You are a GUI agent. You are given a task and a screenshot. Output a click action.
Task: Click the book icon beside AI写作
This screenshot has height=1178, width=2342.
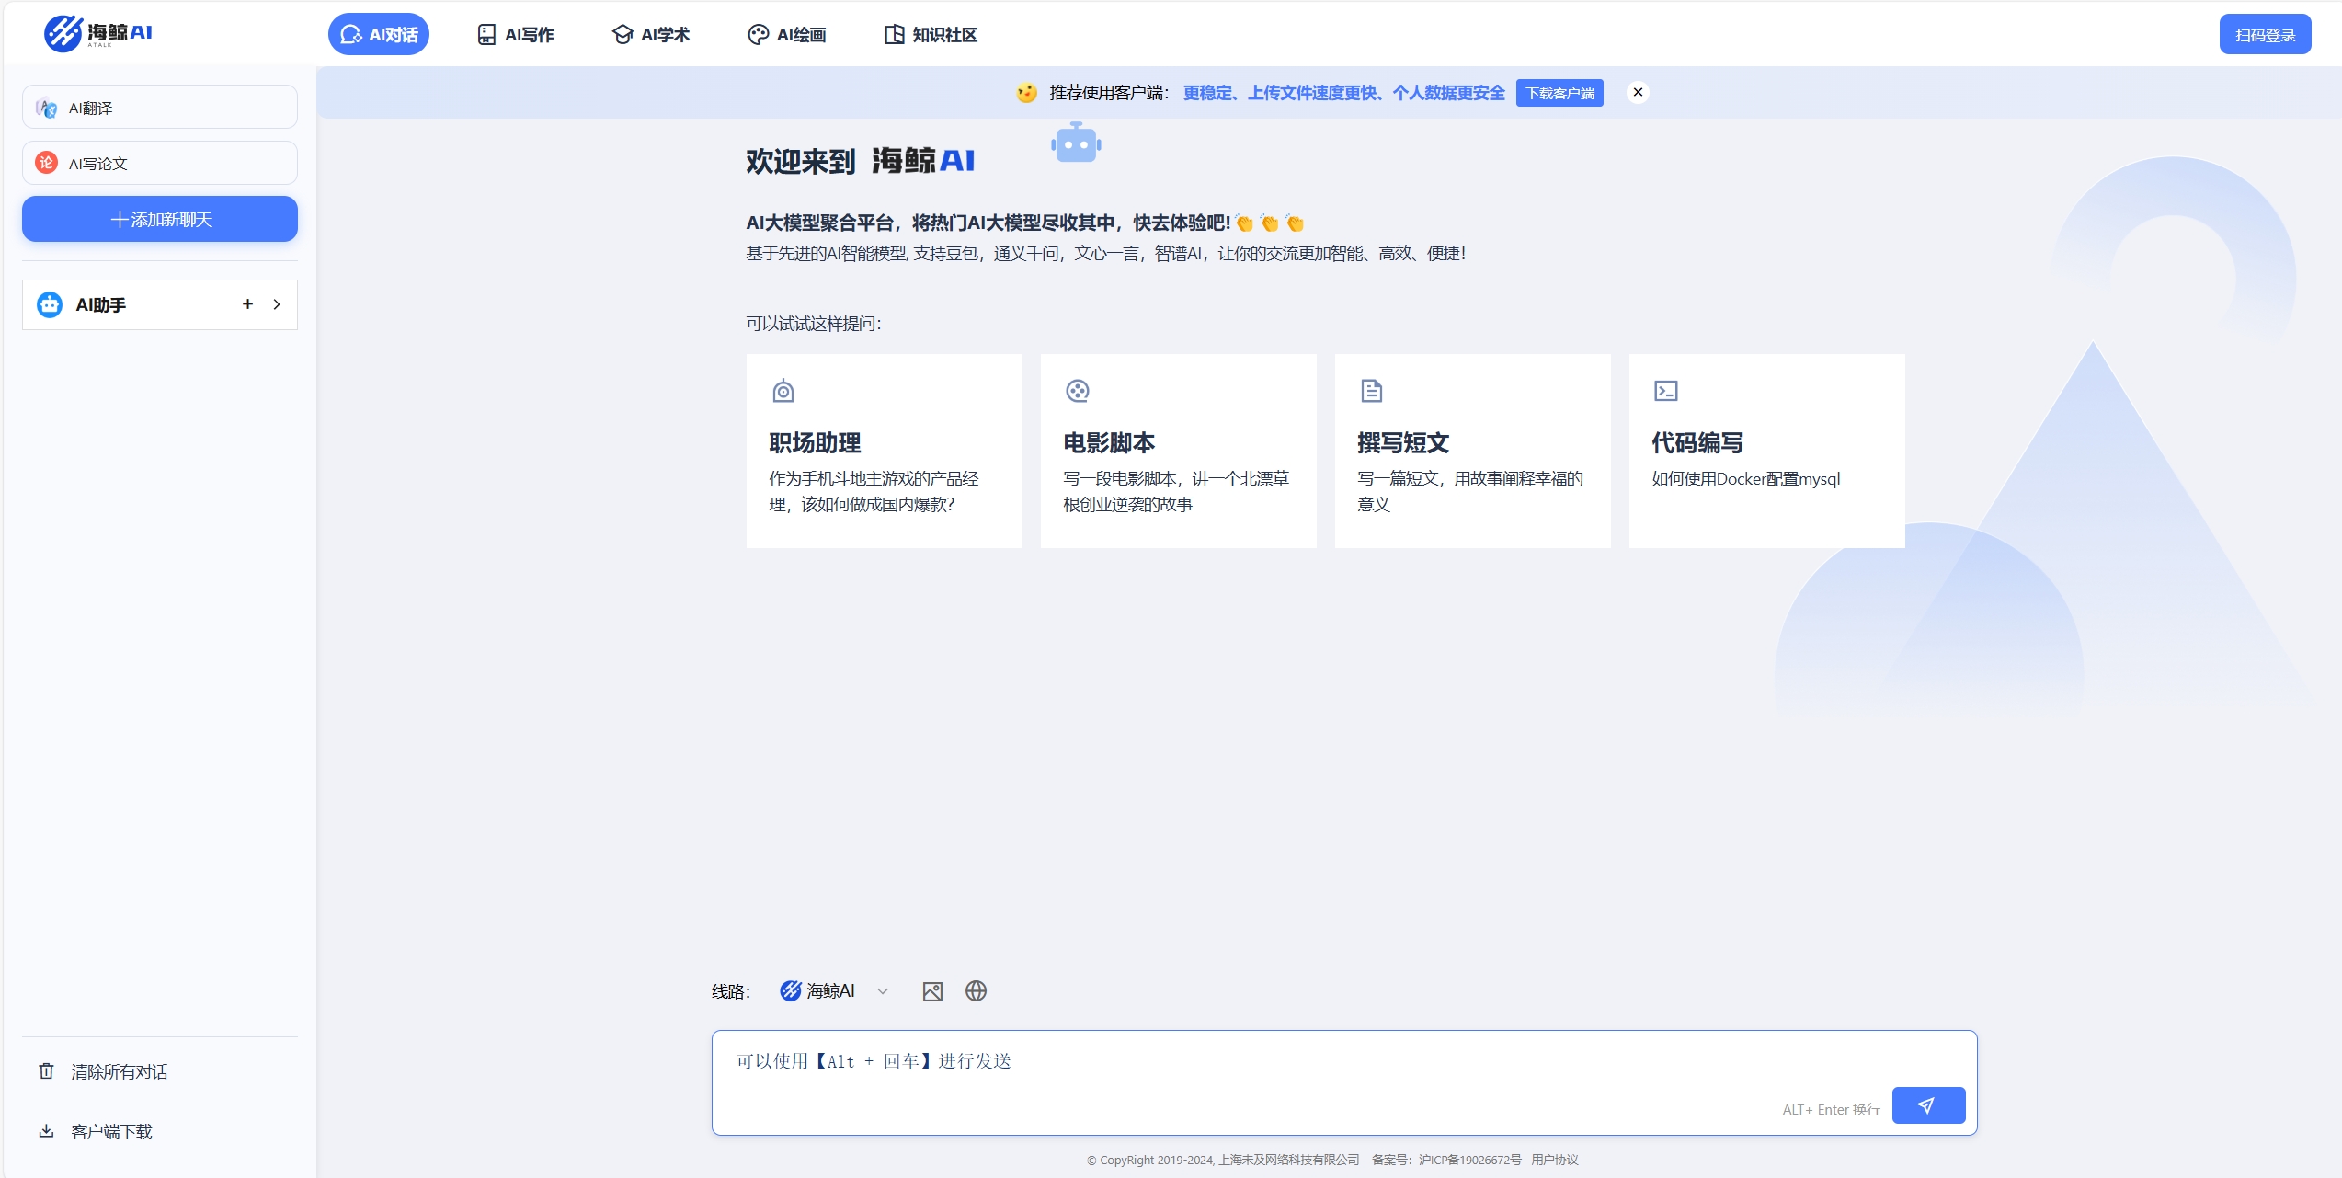click(486, 34)
